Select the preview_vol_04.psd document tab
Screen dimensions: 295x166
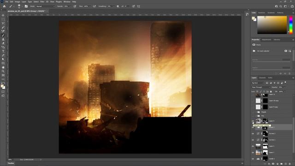pos(27,11)
